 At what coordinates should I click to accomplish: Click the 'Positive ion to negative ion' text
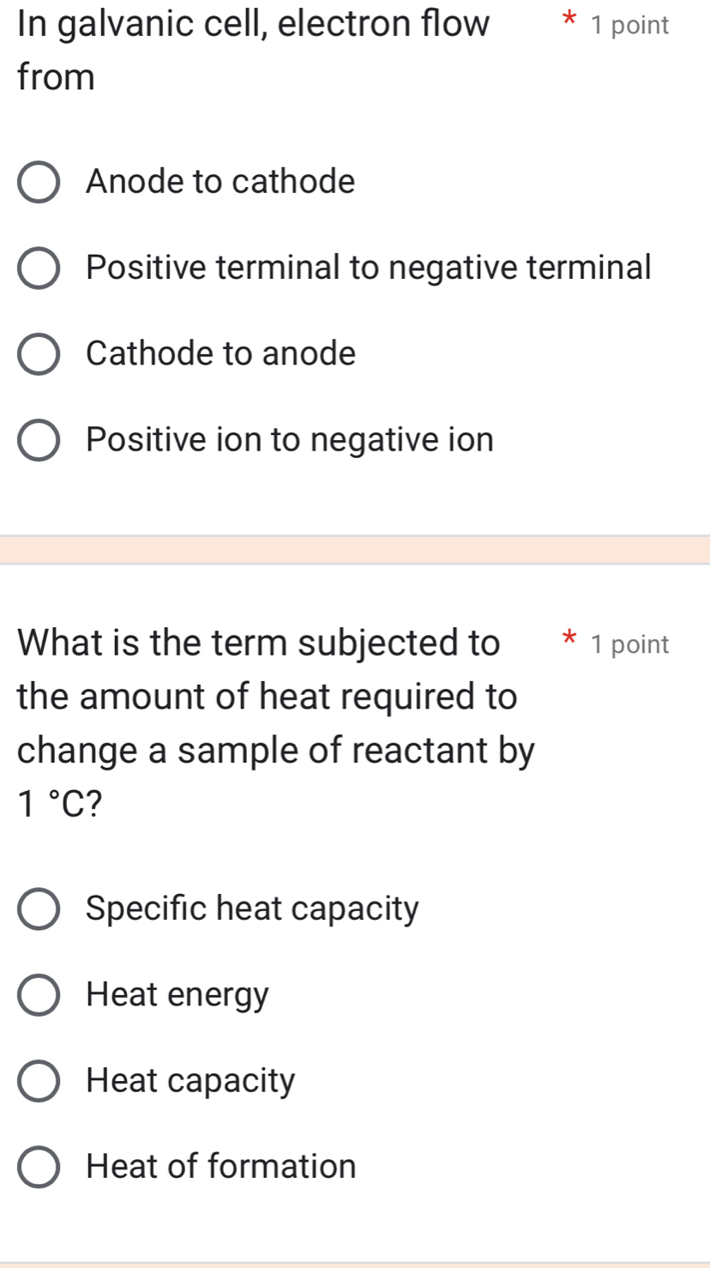tap(290, 440)
